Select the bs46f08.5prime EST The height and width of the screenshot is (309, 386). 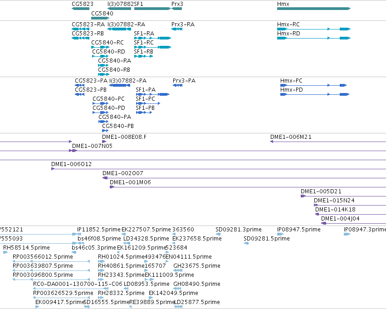(x=81, y=244)
